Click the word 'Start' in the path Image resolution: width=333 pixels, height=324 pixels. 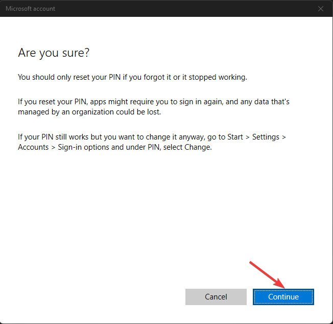click(235, 137)
